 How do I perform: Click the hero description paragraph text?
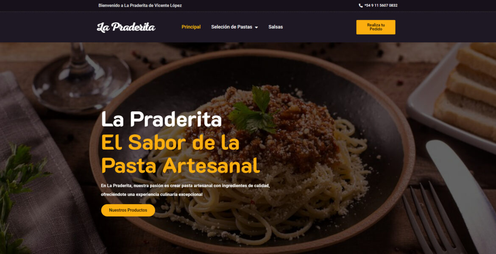pyautogui.click(x=185, y=190)
